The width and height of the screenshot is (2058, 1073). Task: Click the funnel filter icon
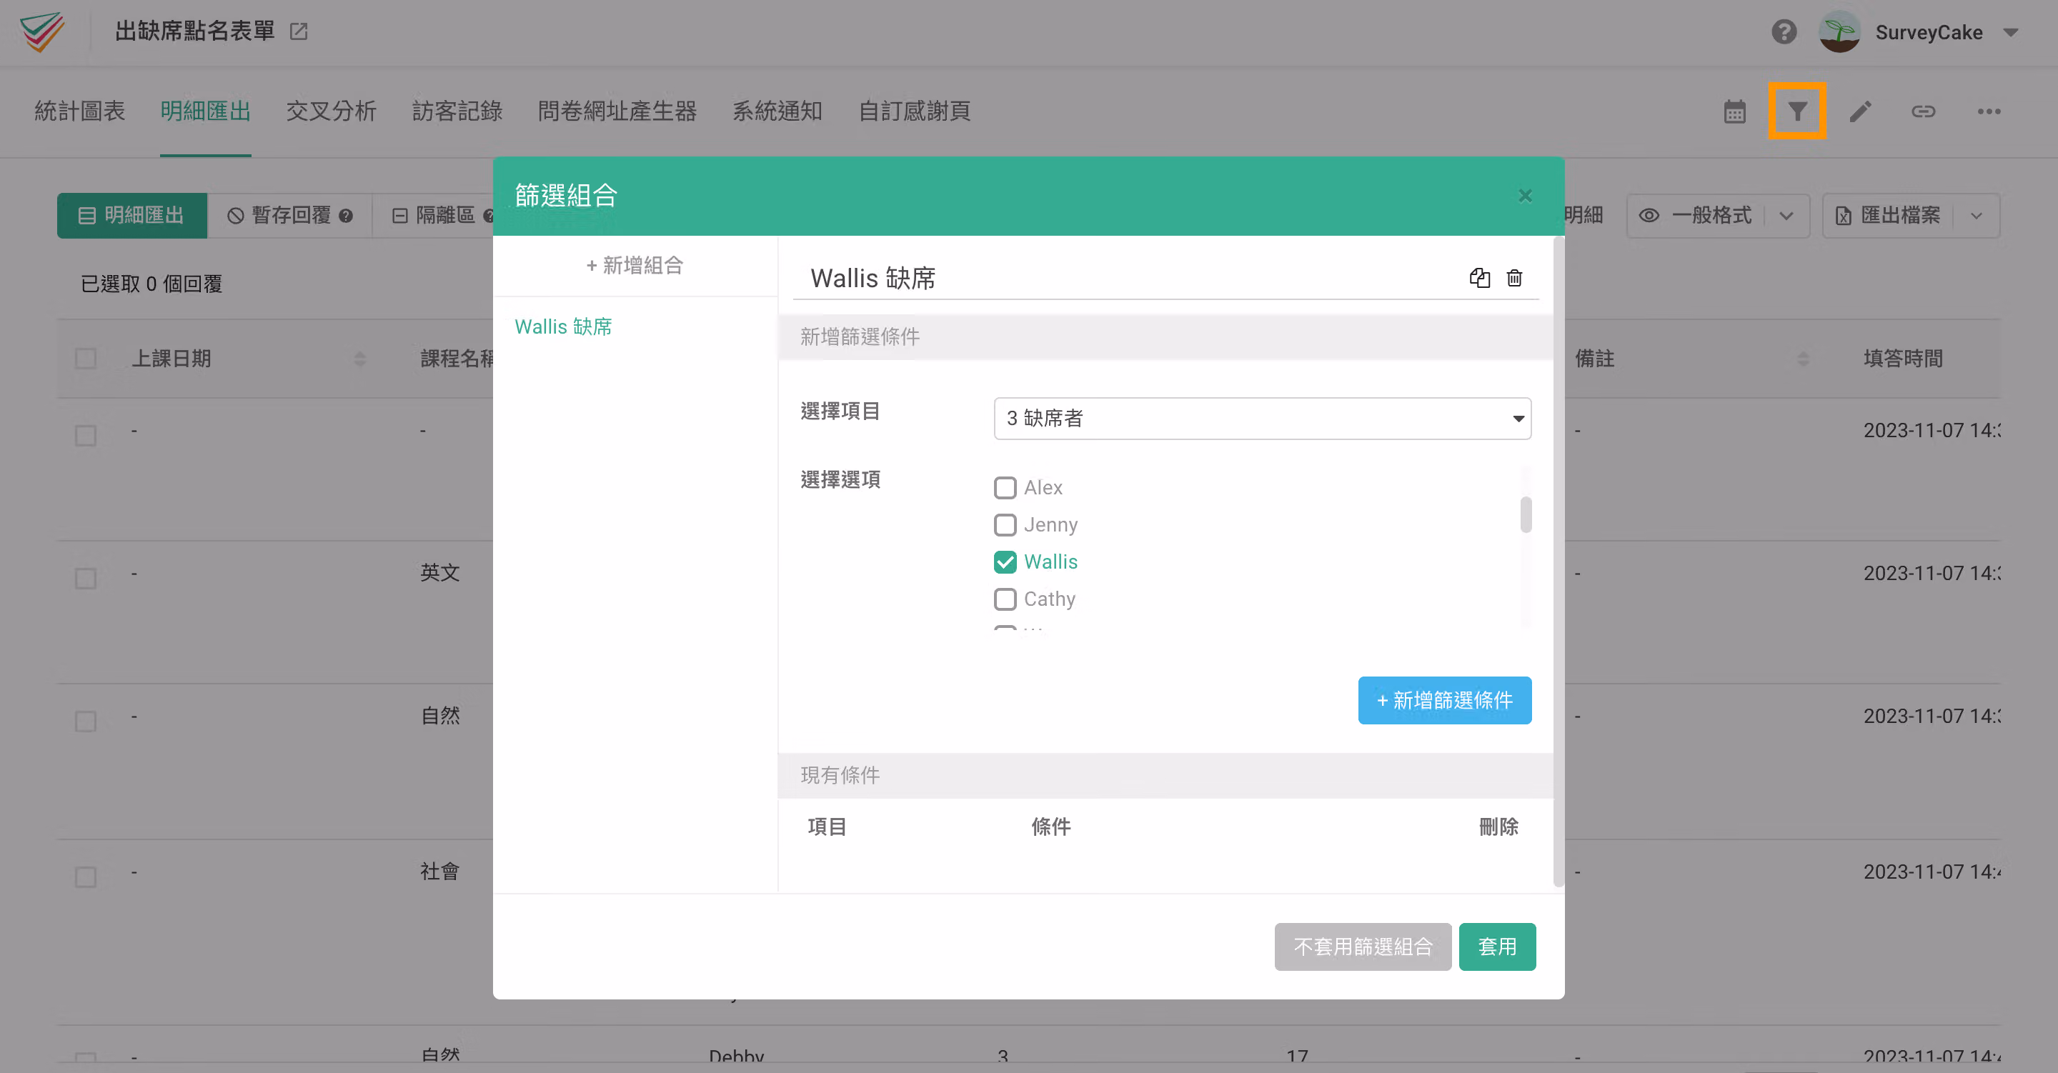(x=1796, y=111)
